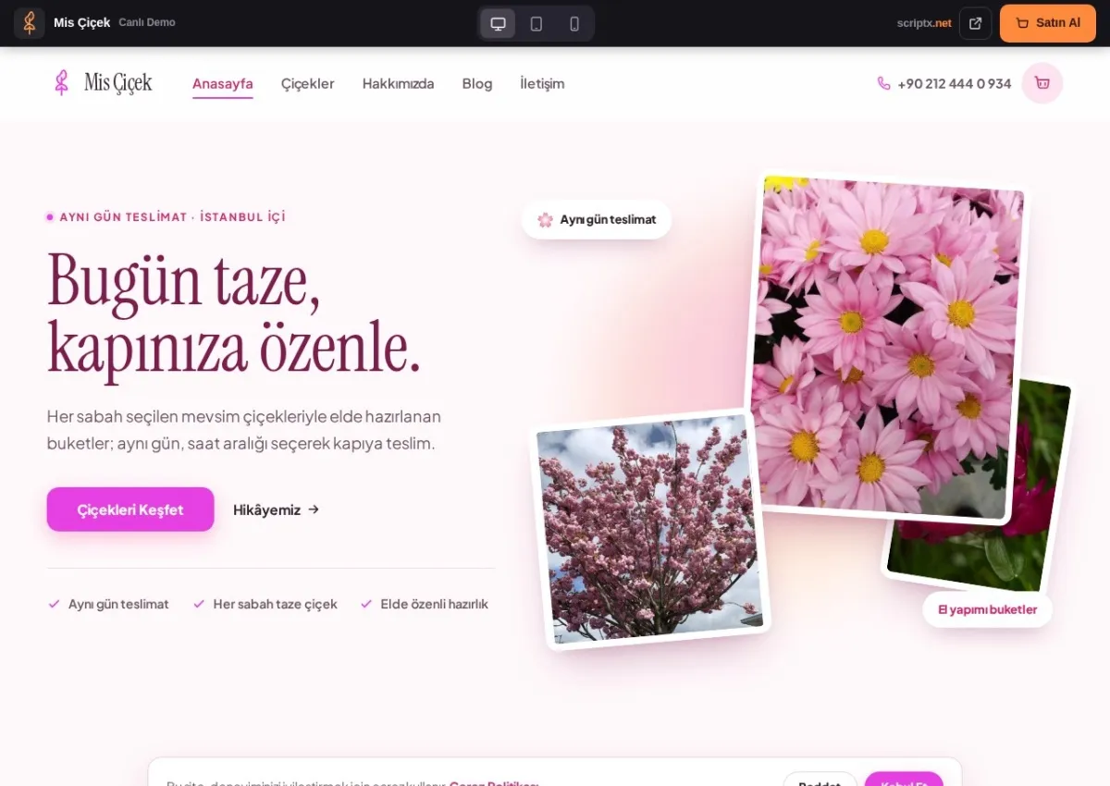Click the cherry blossom tree photo

point(649,529)
